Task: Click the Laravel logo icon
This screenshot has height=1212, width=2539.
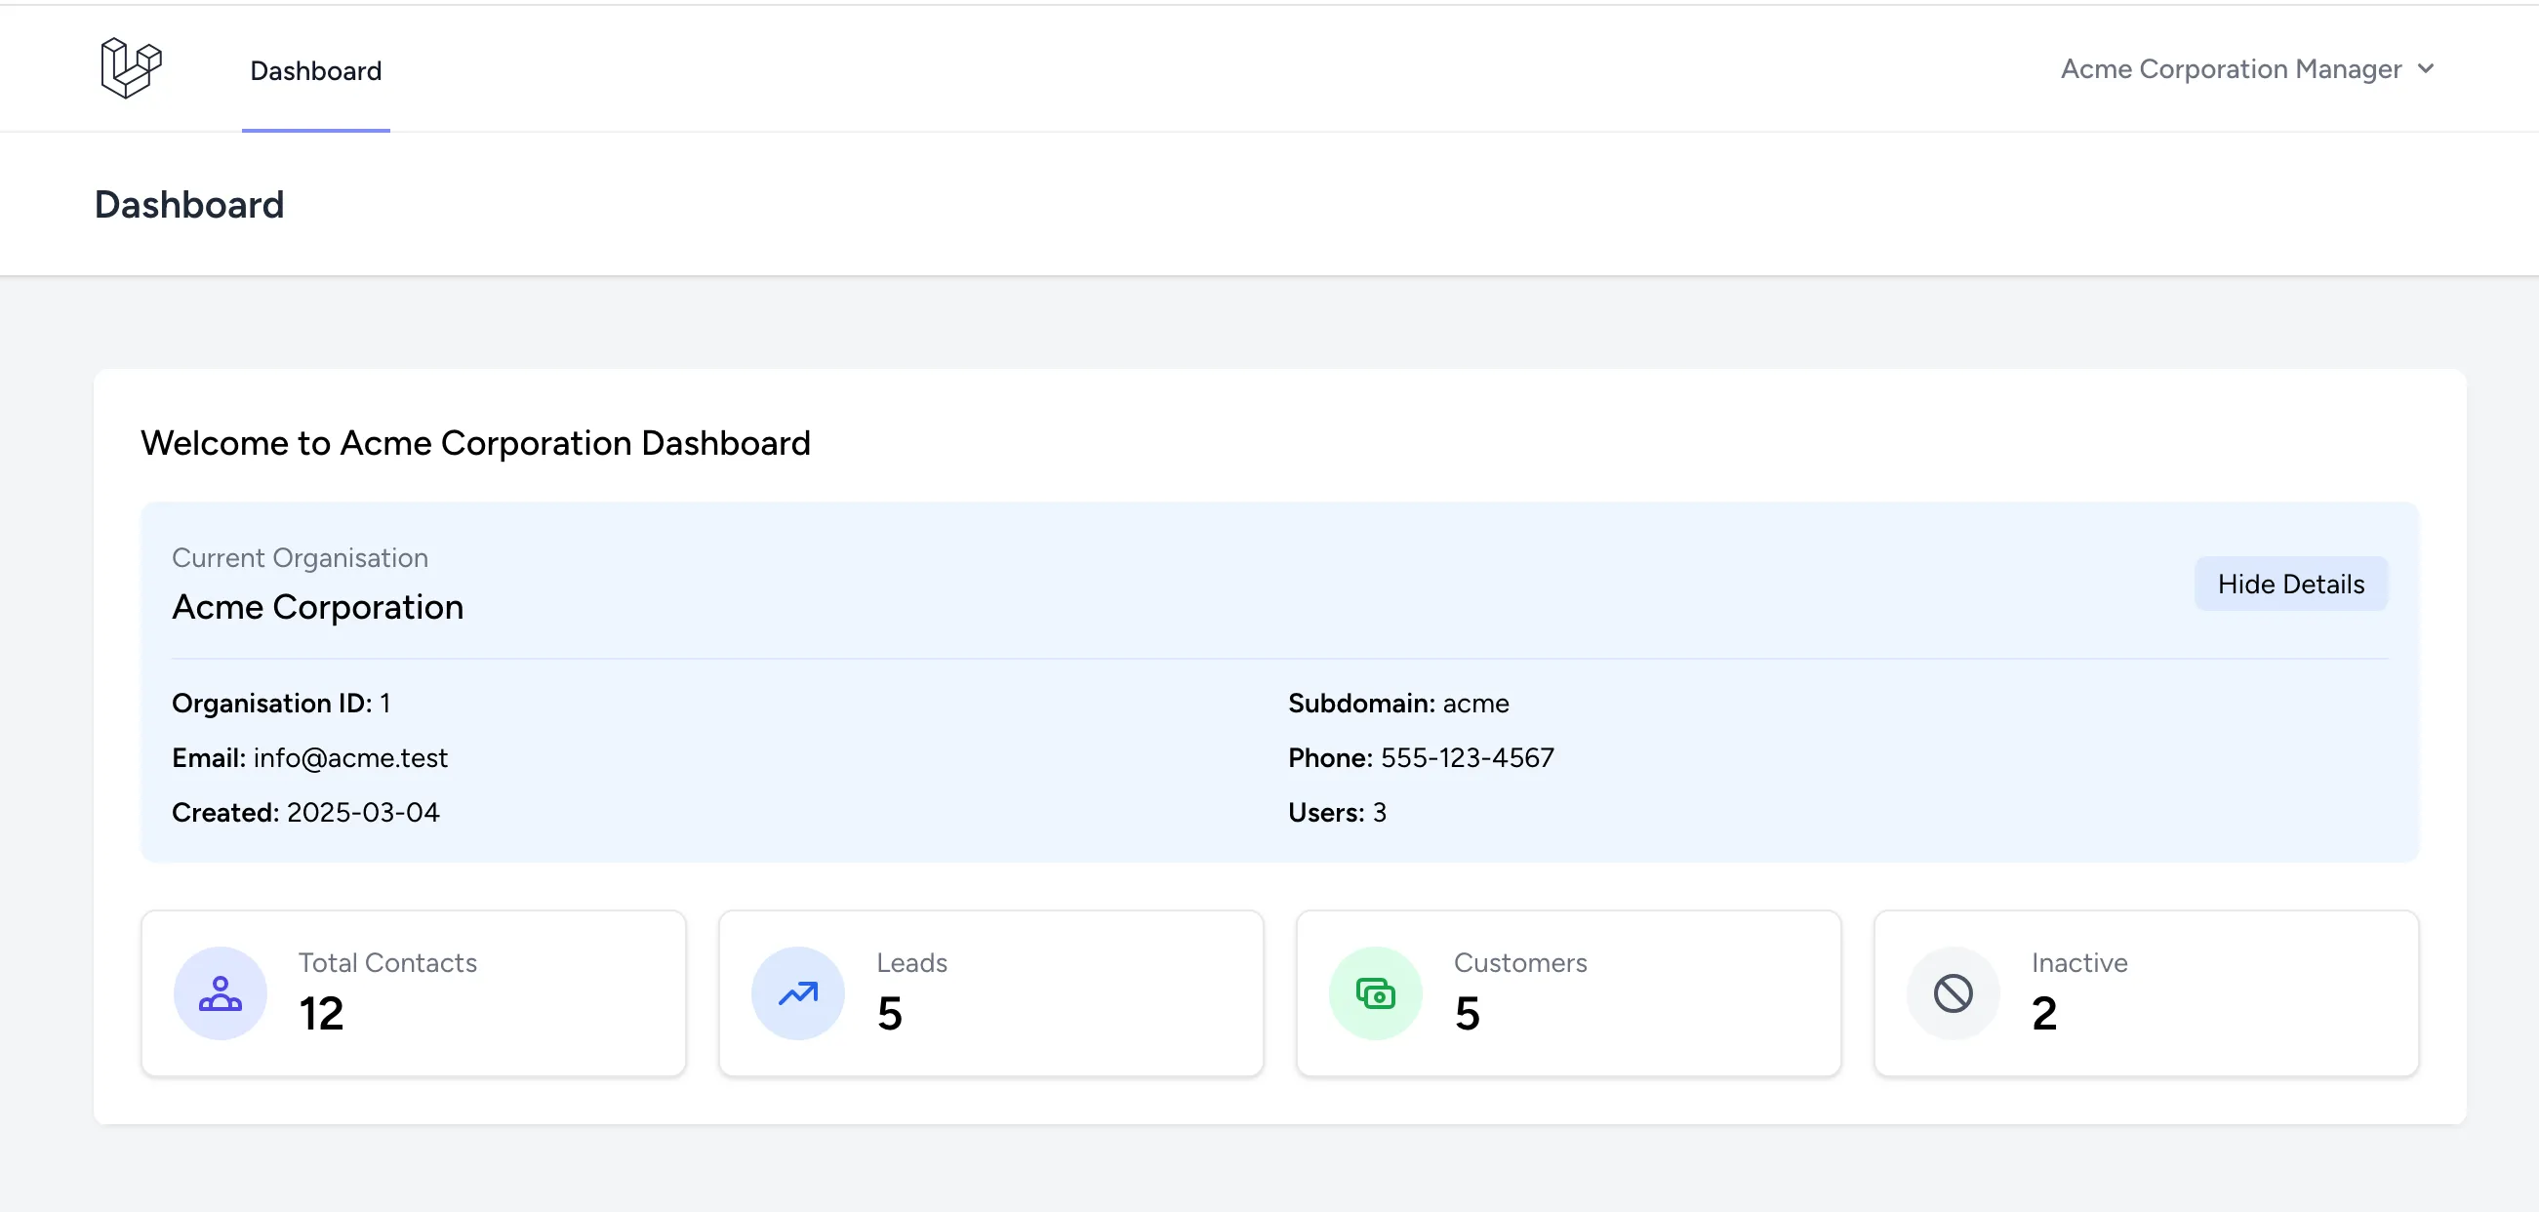Action: pyautogui.click(x=126, y=68)
